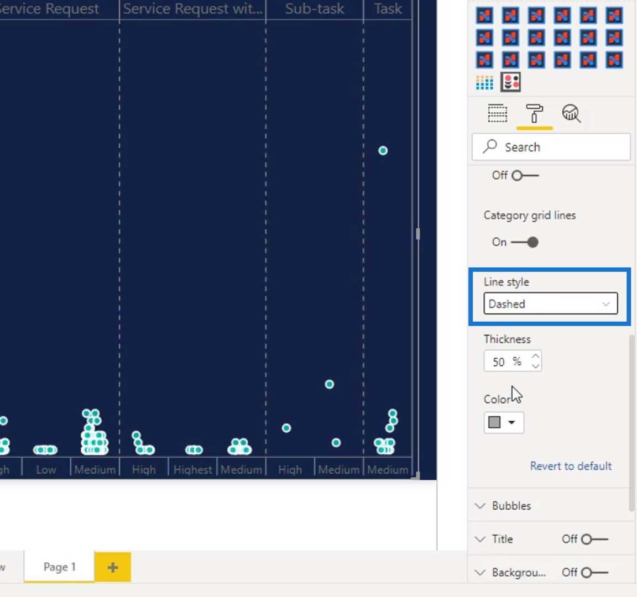Select the Format paint roller icon
This screenshot has height=597, width=637.
point(534,113)
